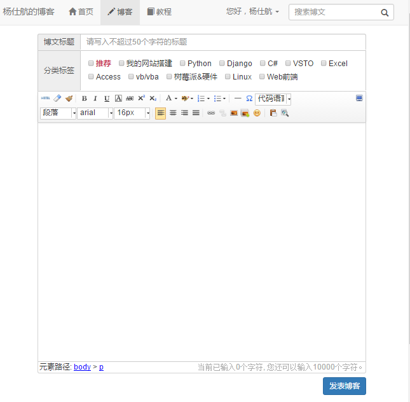
Task: Tick the Web前端 tag checkbox
Action: point(262,76)
